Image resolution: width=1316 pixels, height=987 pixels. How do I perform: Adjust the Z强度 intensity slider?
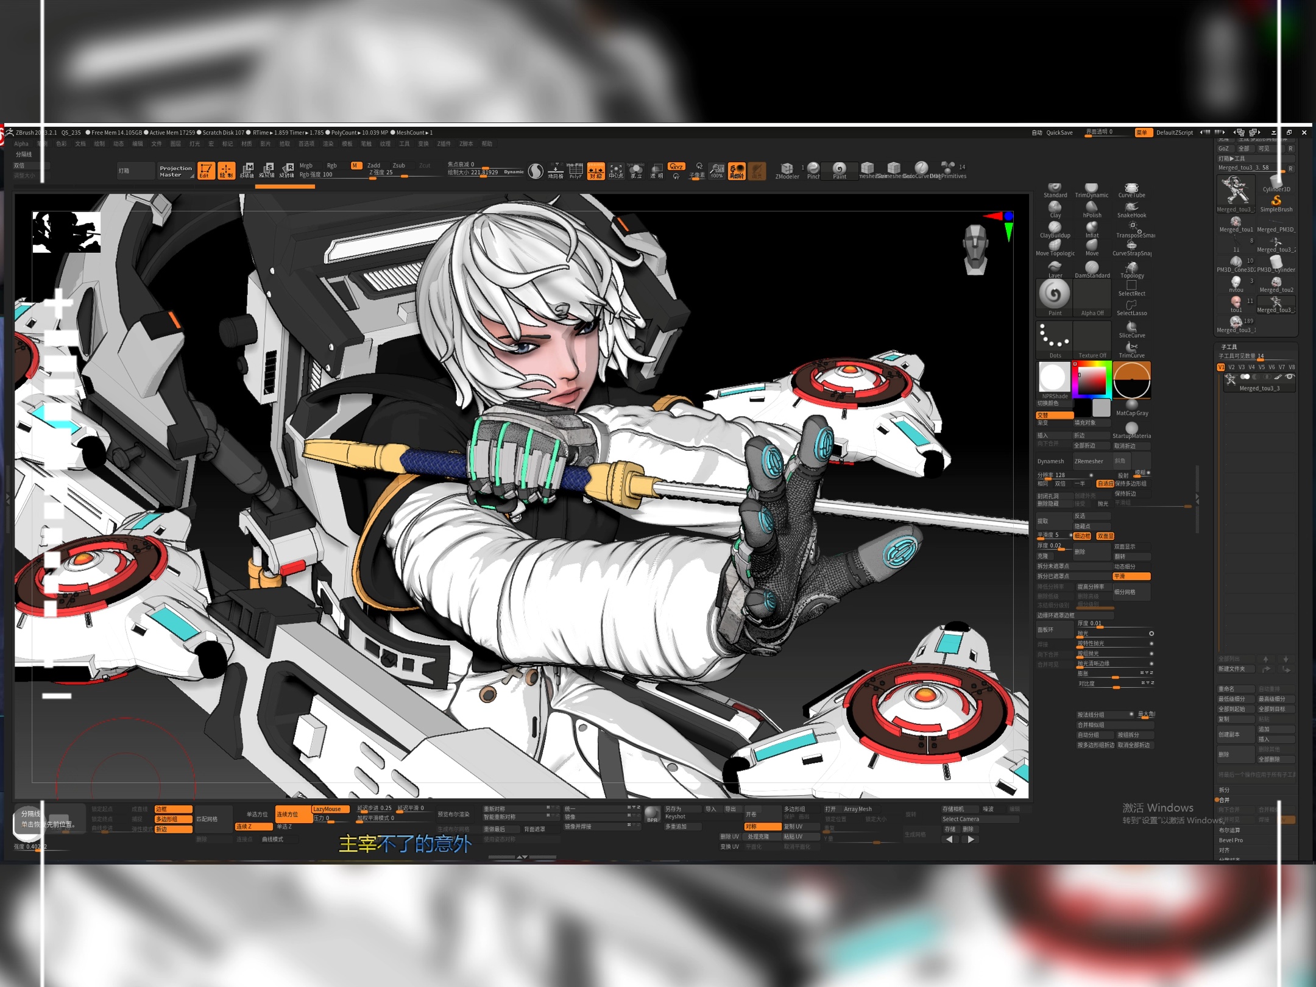tap(403, 173)
